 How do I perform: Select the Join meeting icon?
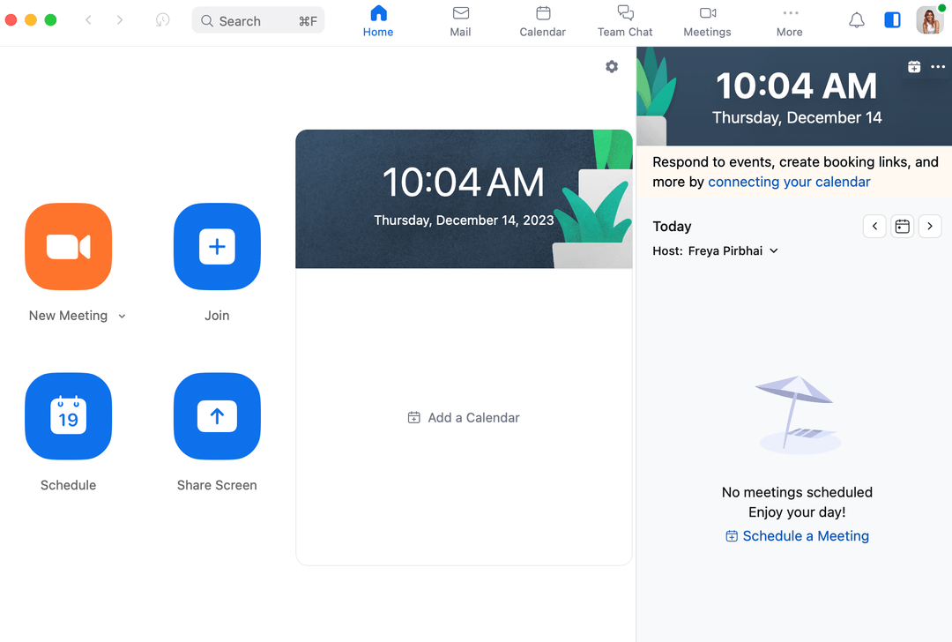pos(217,247)
